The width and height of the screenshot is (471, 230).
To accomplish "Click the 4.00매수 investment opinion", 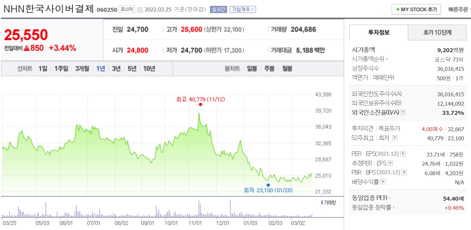I will pyautogui.click(x=432, y=129).
